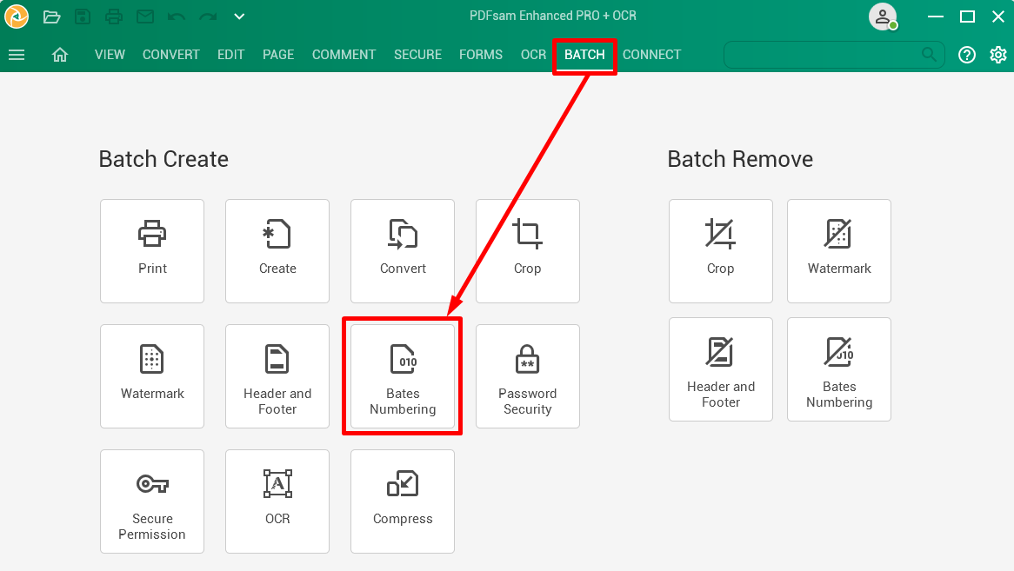Open the help question mark icon
Image resolution: width=1014 pixels, height=571 pixels.
[x=967, y=55]
